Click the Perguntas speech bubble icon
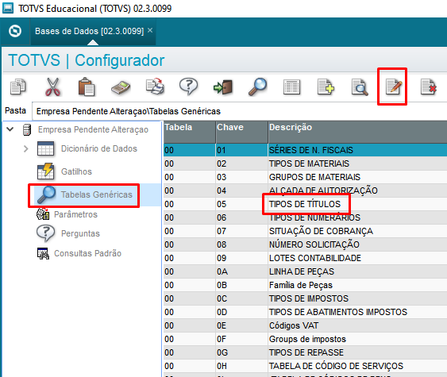 coord(45,233)
